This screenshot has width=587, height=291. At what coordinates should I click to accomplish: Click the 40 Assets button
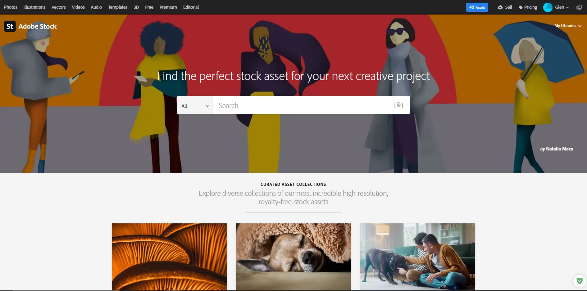477,7
